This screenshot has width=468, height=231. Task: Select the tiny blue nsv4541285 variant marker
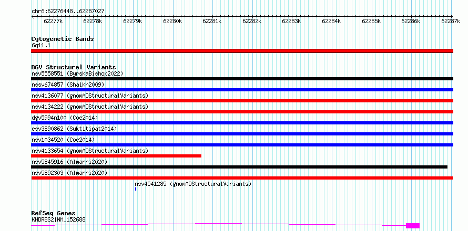click(136, 189)
